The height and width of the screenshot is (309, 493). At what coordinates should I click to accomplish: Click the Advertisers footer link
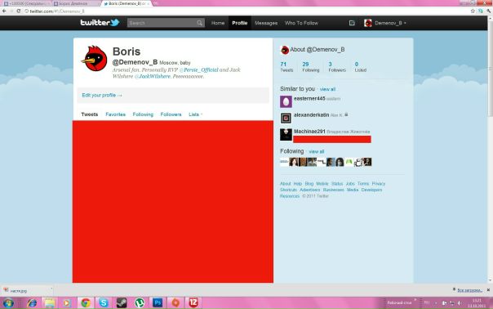coord(309,190)
